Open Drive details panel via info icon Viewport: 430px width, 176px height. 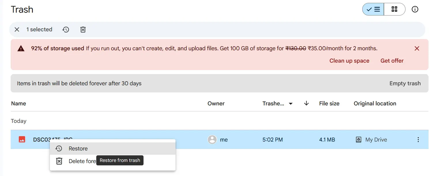click(x=415, y=9)
